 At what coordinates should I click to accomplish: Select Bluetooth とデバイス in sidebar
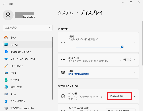(27, 52)
